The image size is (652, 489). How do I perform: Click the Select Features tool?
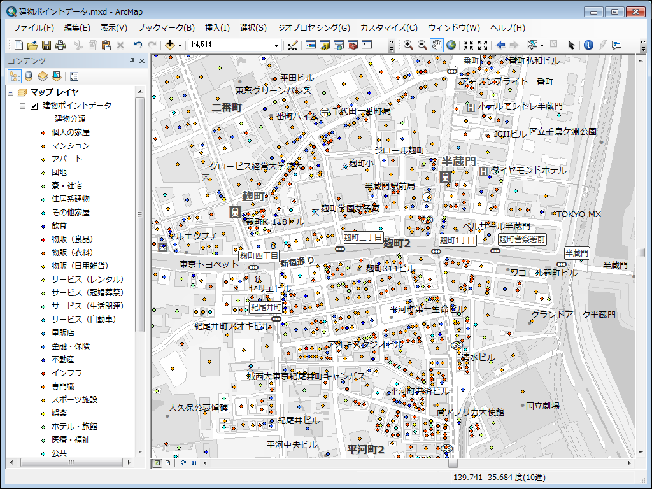pyautogui.click(x=533, y=45)
